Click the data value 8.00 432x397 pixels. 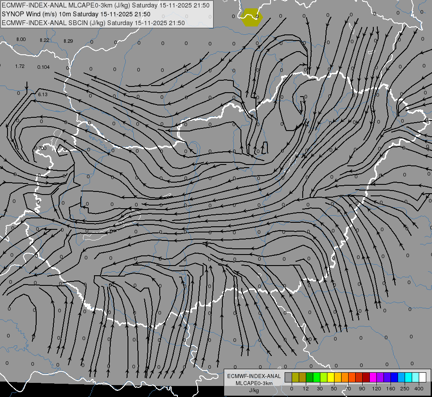pos(21,39)
